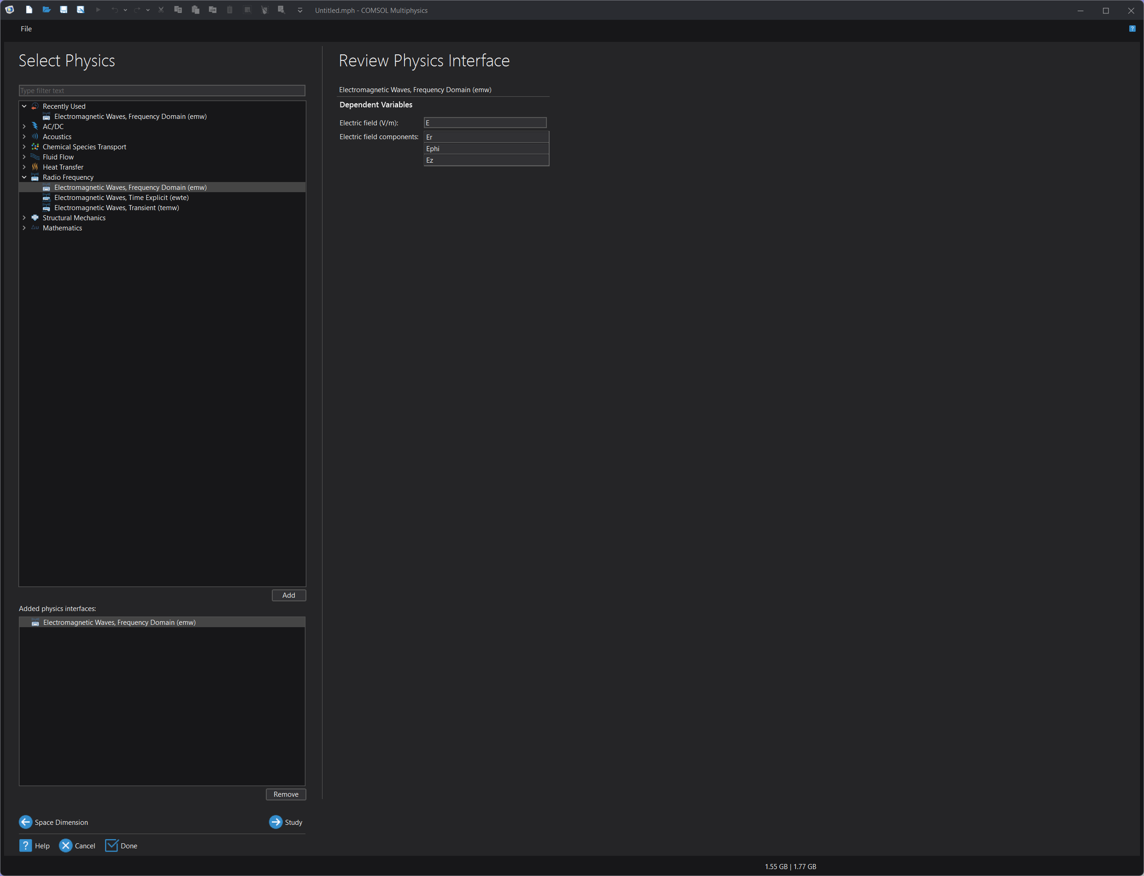Click the New file icon

[x=29, y=10]
